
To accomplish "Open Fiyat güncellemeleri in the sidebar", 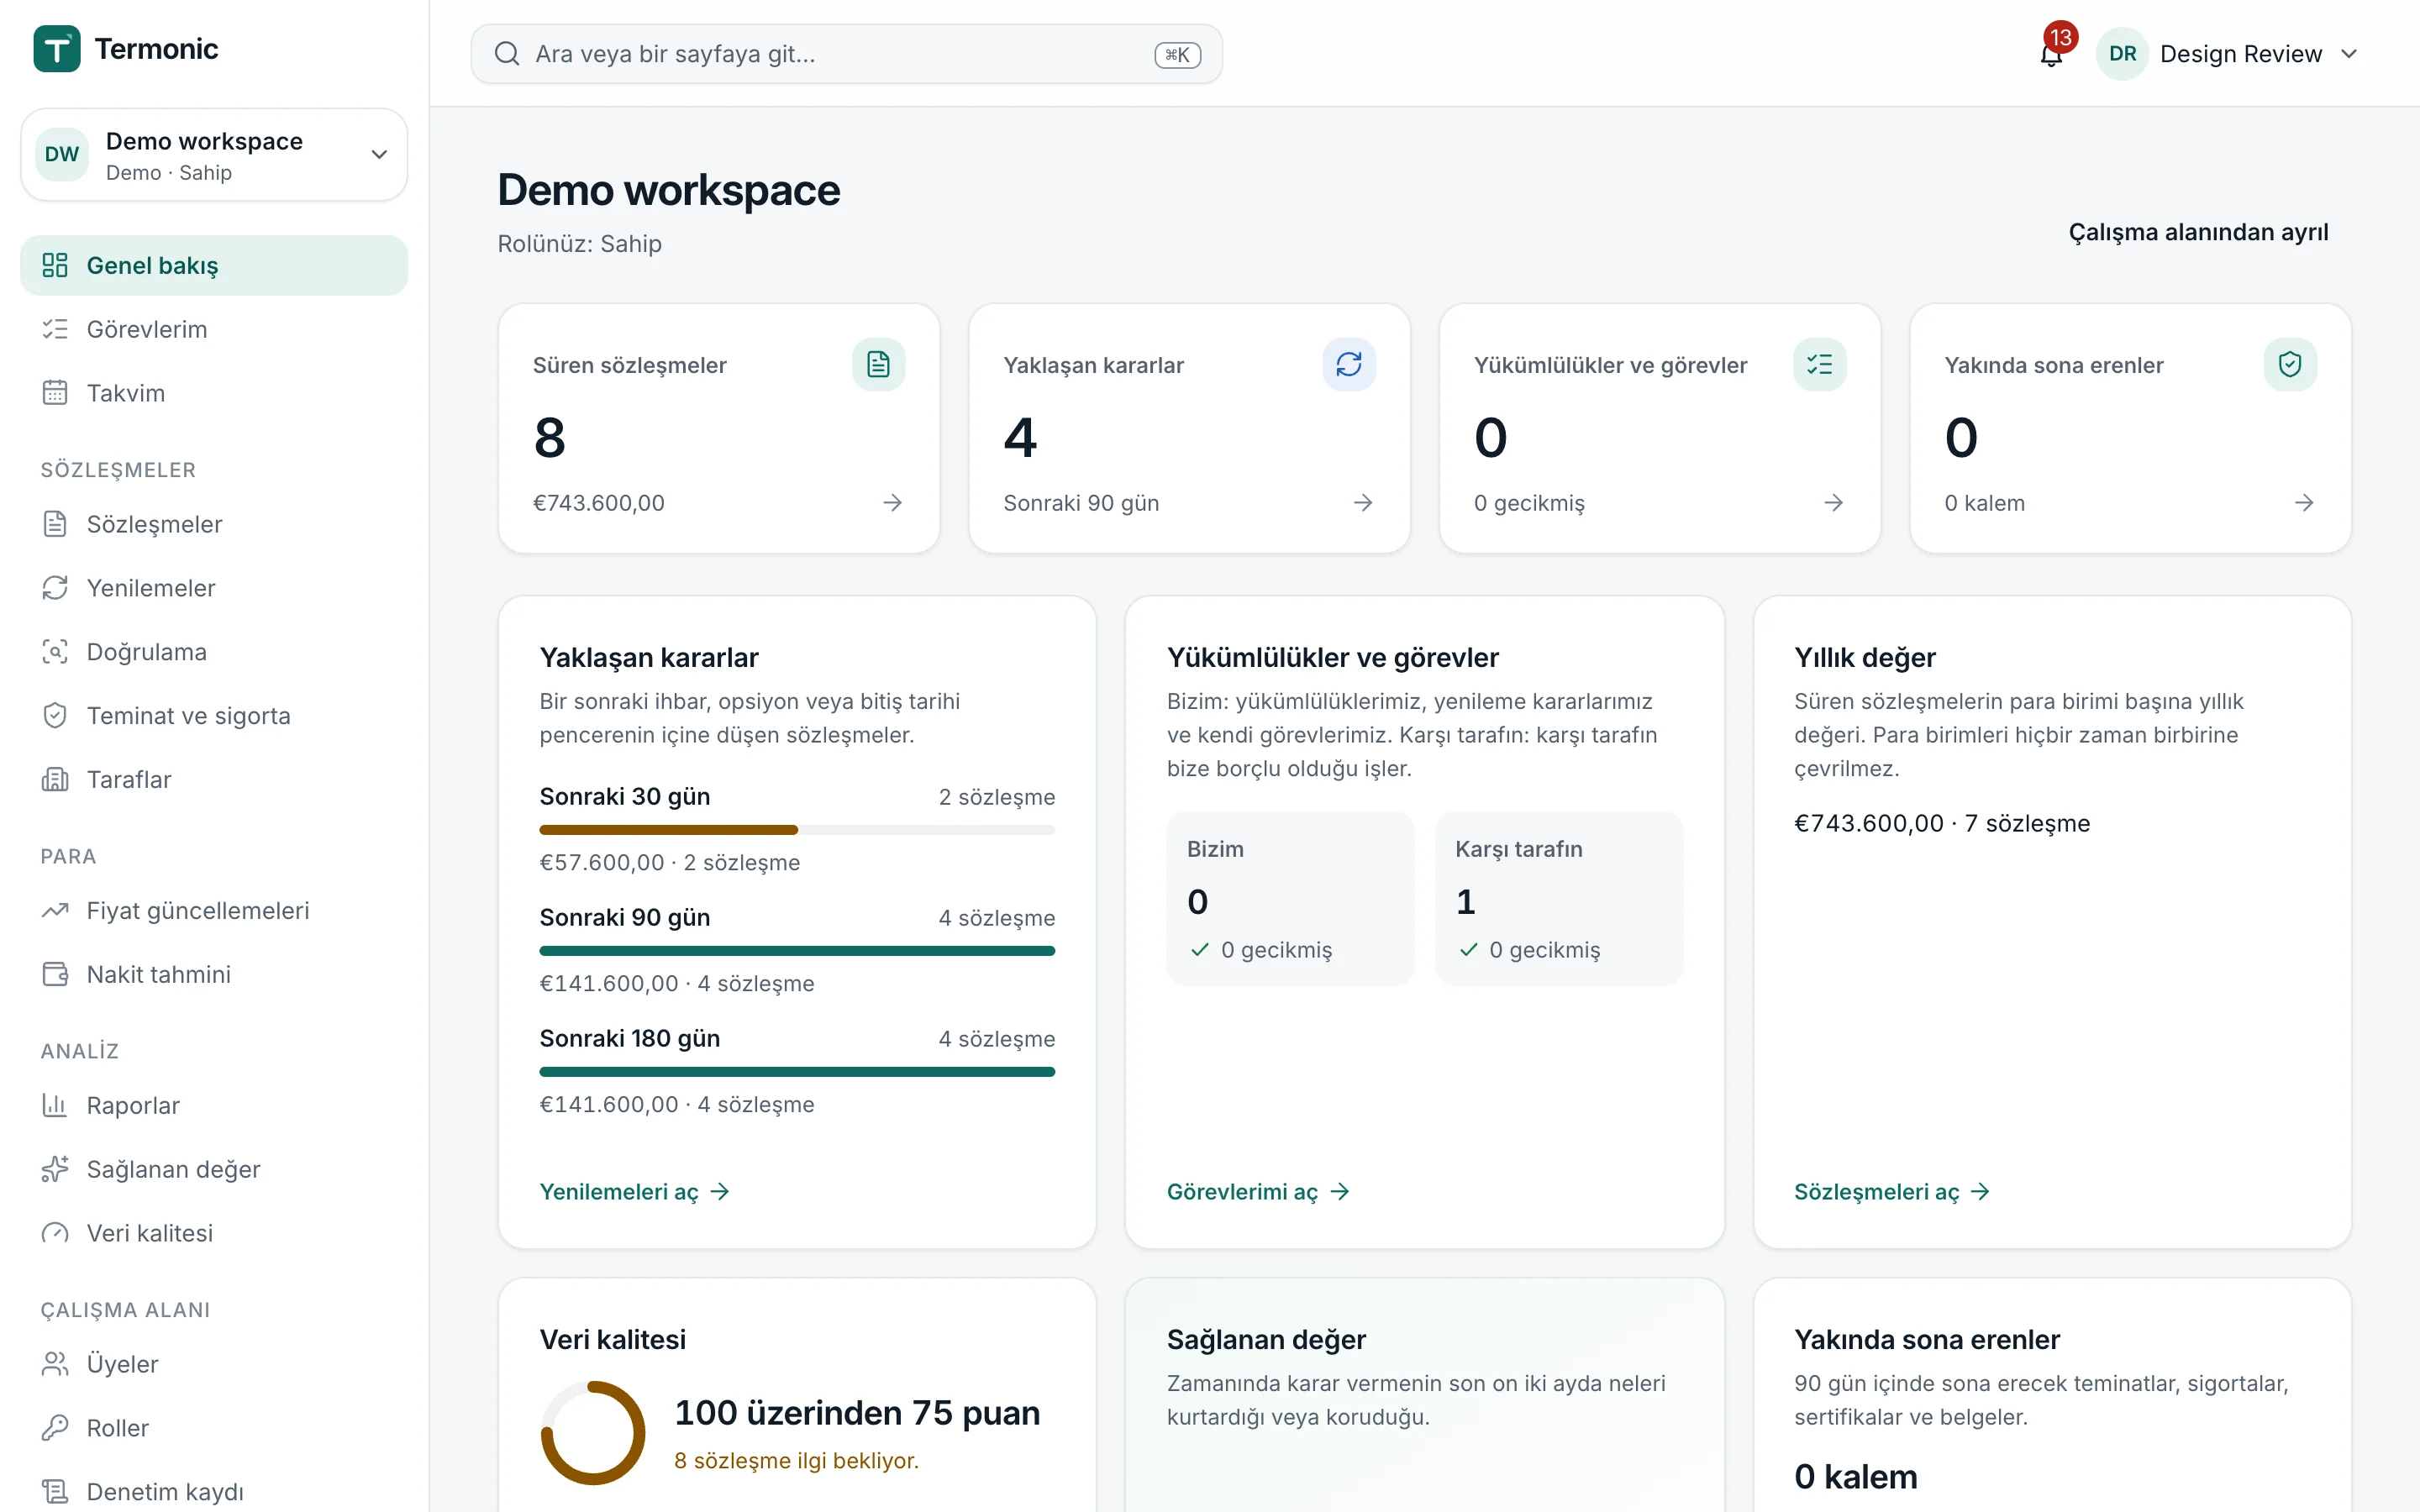I will tap(214, 910).
